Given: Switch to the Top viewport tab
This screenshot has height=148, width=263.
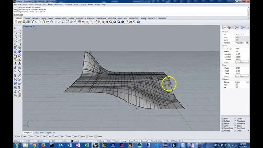Looking at the screenshot, I should pyautogui.click(x=36, y=133).
